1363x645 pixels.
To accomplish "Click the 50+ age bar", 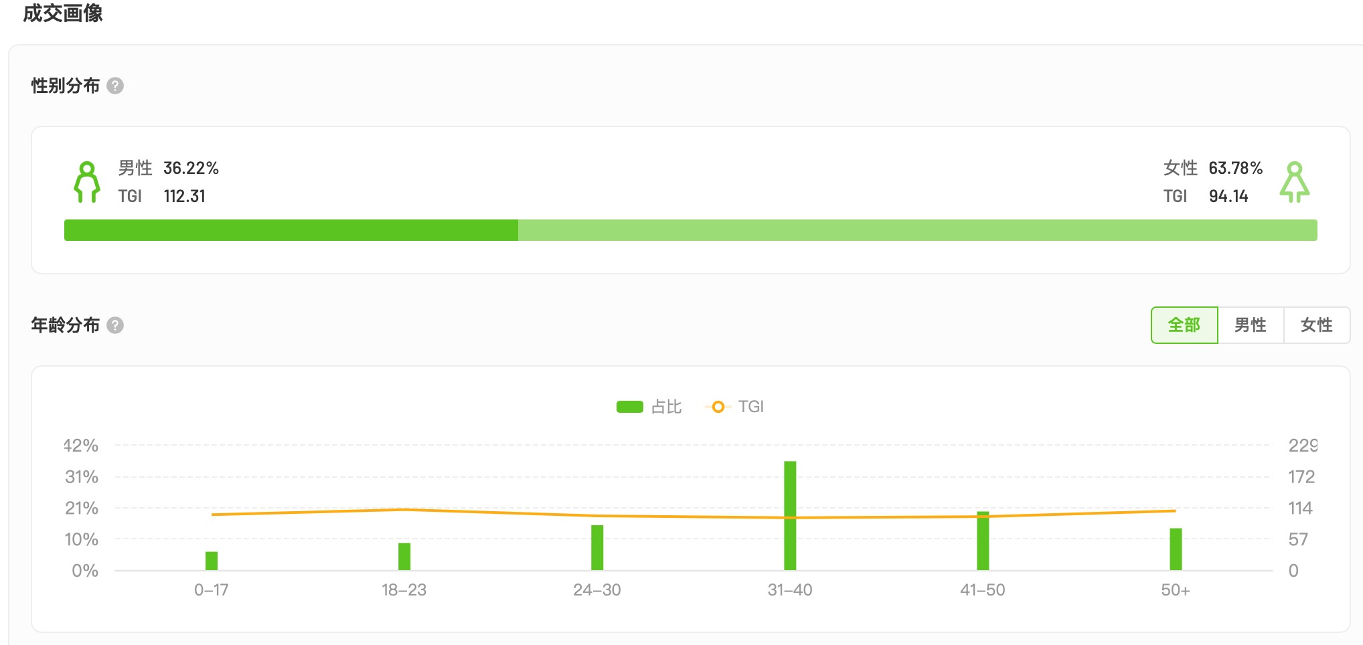I will click(1176, 549).
